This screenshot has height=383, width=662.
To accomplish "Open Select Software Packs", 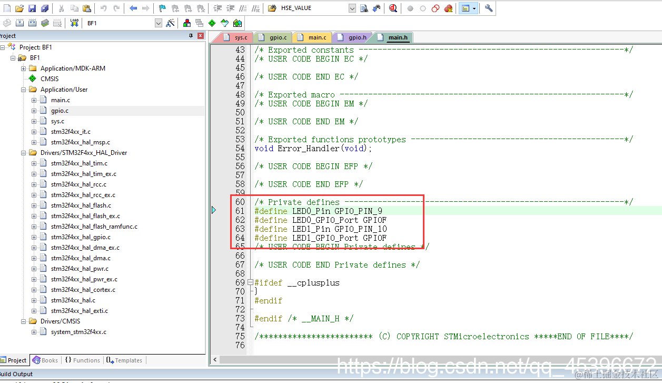I will point(225,23).
